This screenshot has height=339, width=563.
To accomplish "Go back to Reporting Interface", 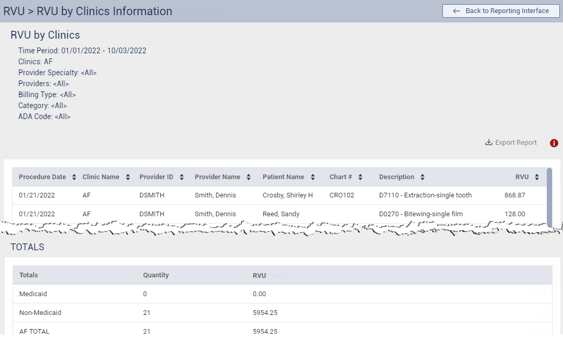I will [500, 11].
